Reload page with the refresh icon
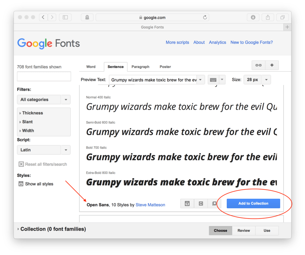This screenshot has height=255, width=305. [205, 17]
